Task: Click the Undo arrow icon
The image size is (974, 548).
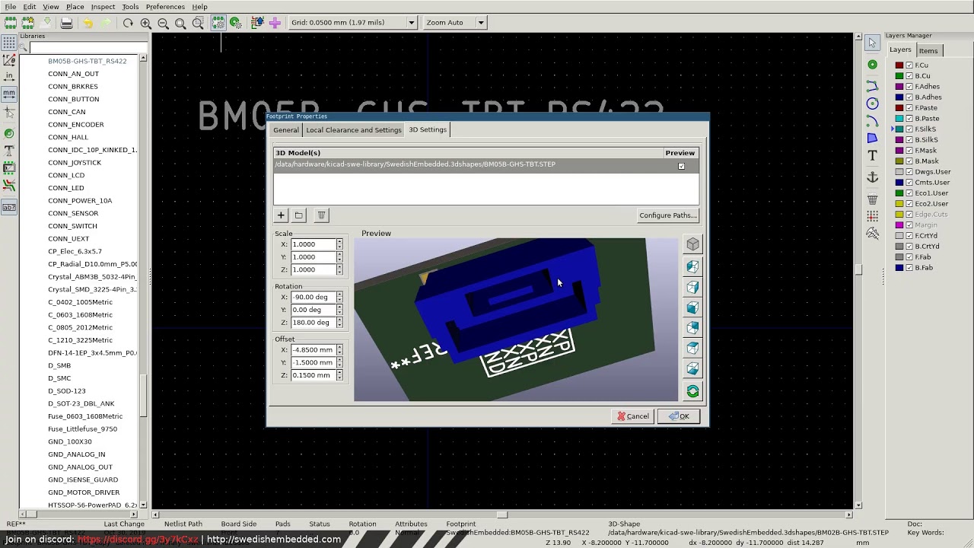Action: tap(88, 23)
